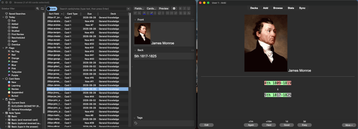This screenshot has height=129, width=358.
Task: Open the equations fx icon
Action: 189,13
